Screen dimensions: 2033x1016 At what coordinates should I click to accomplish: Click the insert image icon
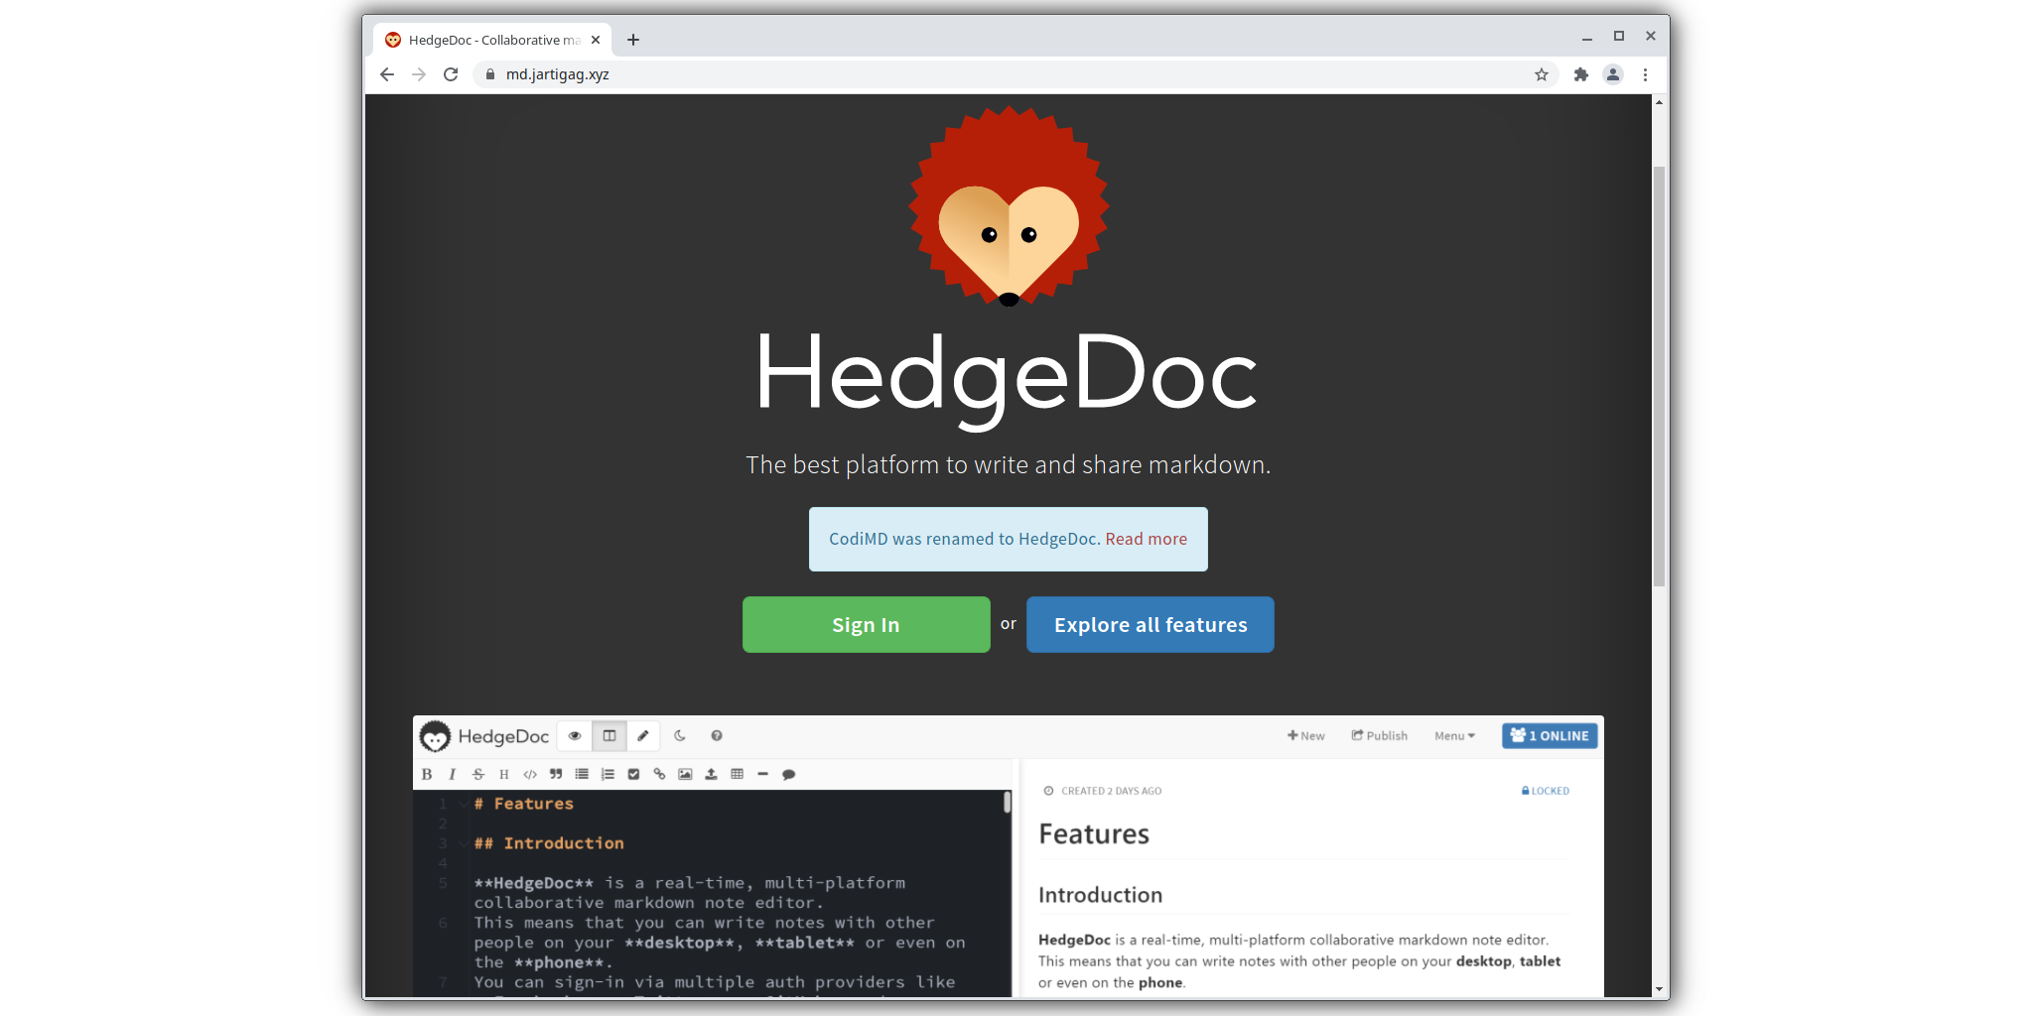point(685,774)
